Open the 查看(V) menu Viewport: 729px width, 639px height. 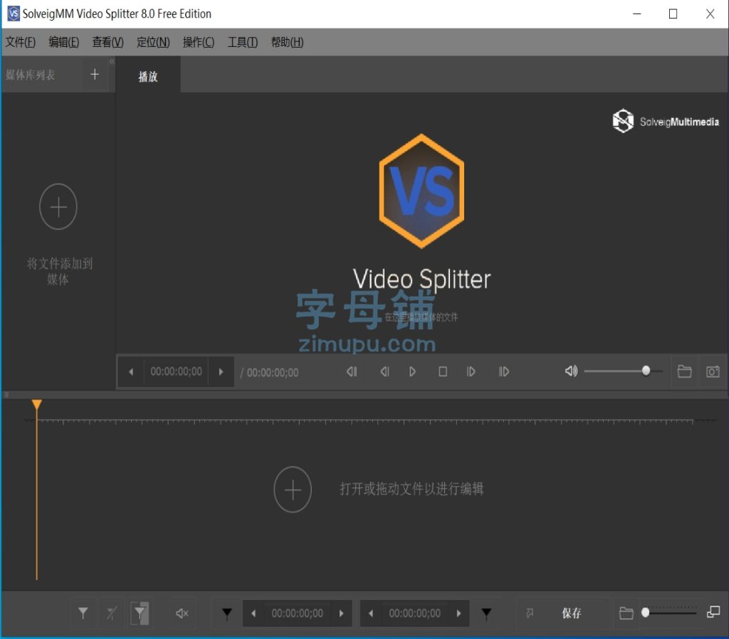108,42
